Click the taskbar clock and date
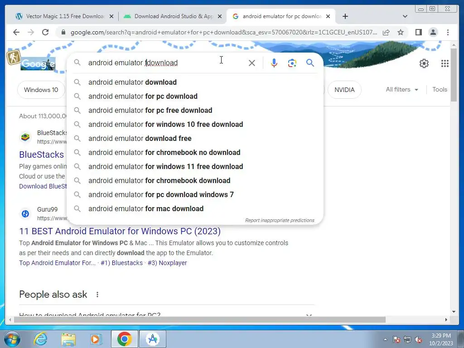 point(441,339)
